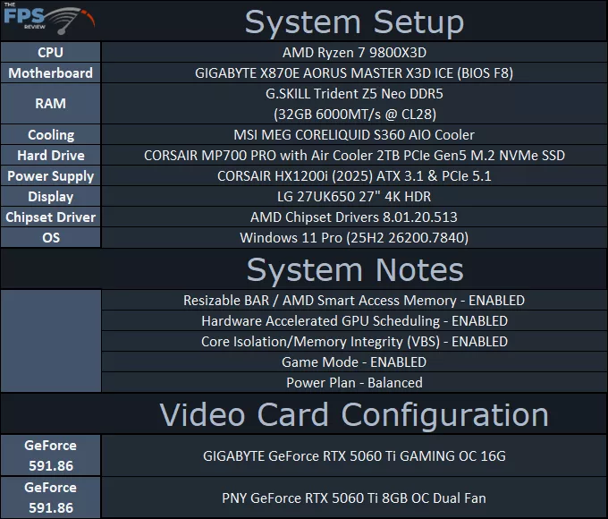This screenshot has width=608, height=519.
Task: Click GeForce 591.86 label beside GIGABYTE card
Action: pos(50,455)
